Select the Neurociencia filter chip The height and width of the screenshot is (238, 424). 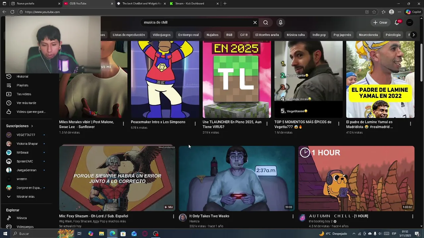(368, 35)
